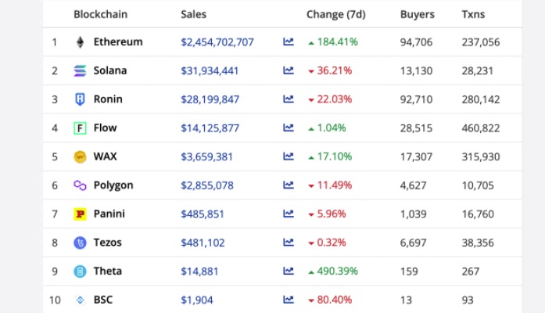Open the sales chart icon for WAX
Screen dimensions: 545x313
pyautogui.click(x=289, y=156)
